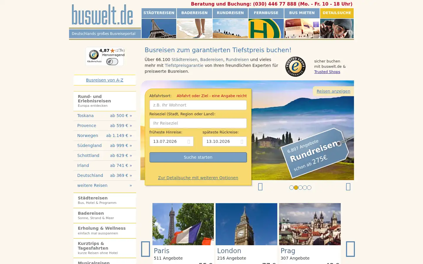Open the Trusted Shops rating badge
The image size is (423, 264).
(x=105, y=56)
